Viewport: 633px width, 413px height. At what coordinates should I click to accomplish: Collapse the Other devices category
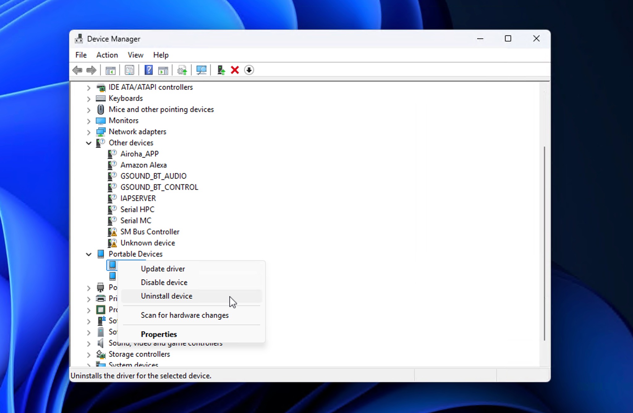[x=89, y=143]
